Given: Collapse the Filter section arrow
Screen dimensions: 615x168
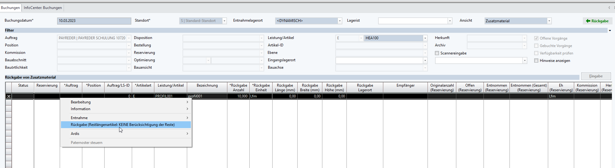Looking at the screenshot, I should (x=610, y=30).
